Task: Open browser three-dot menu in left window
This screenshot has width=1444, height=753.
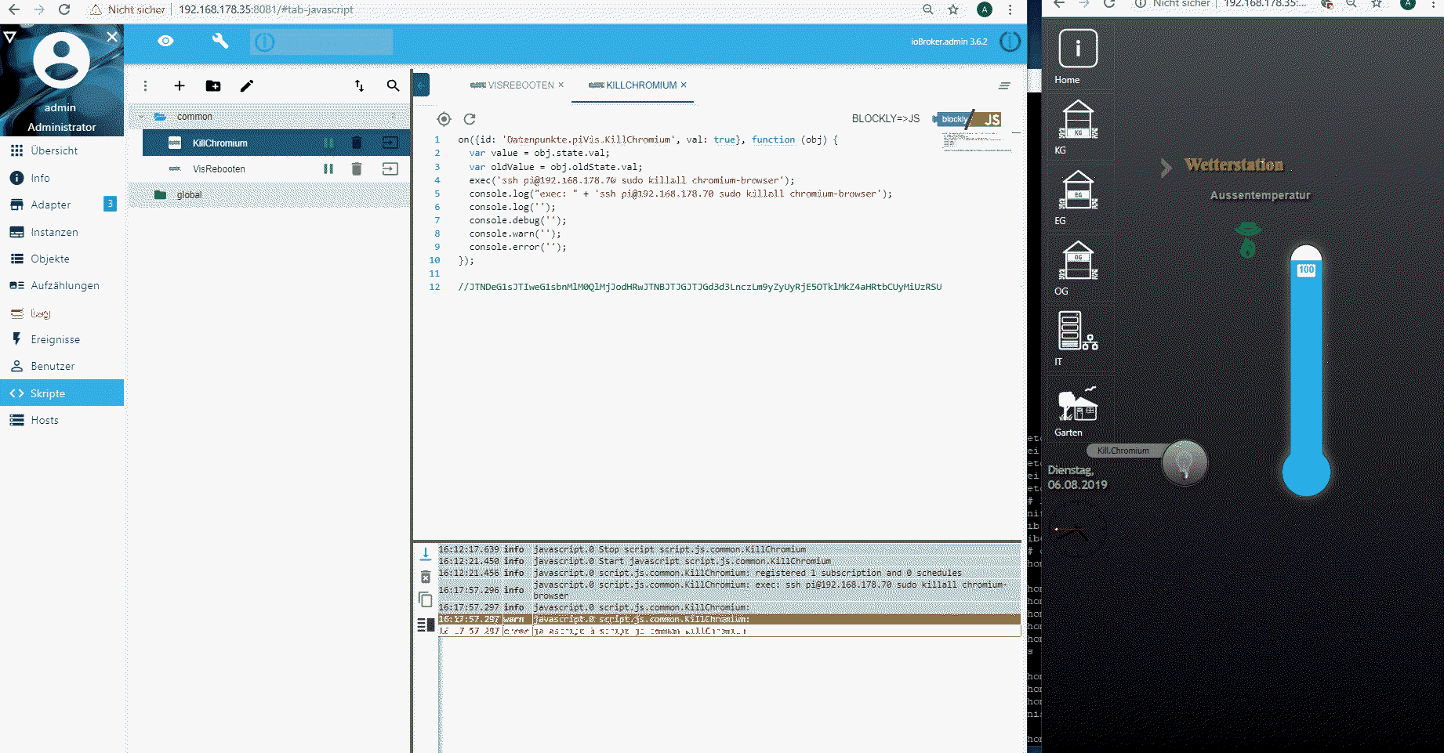Action: [x=1010, y=9]
